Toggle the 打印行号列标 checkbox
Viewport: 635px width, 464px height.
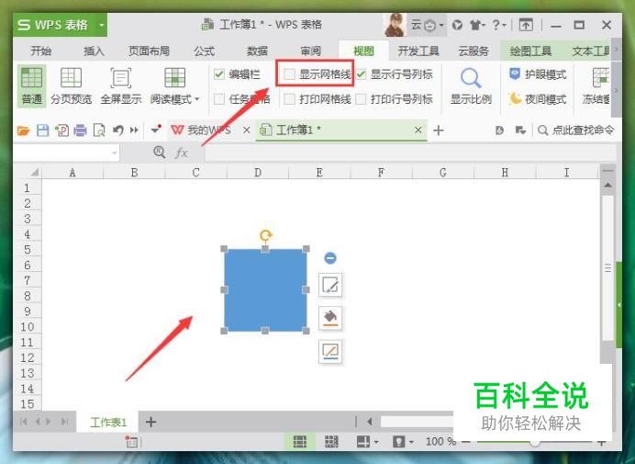click(x=362, y=99)
